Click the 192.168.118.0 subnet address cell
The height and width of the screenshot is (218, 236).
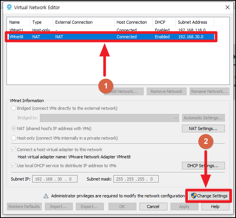192,30
